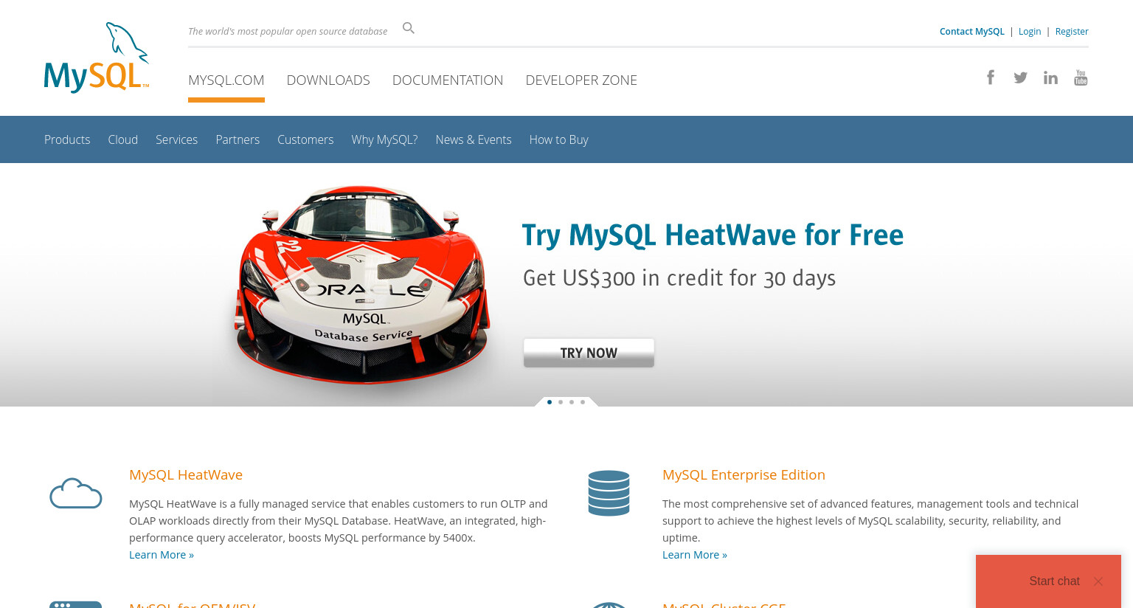Open the LinkedIn icon

click(x=1050, y=77)
